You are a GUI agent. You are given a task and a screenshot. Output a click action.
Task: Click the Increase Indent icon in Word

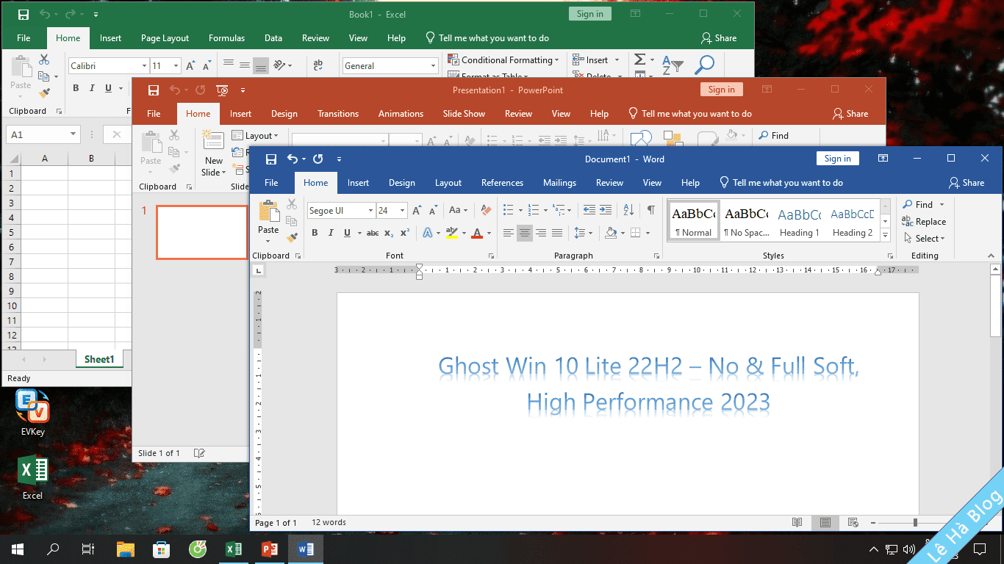[606, 211]
